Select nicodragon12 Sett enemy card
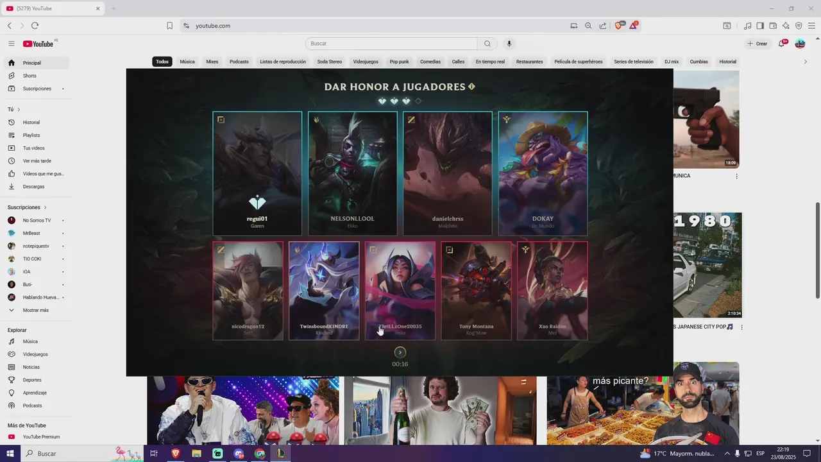 pyautogui.click(x=248, y=291)
